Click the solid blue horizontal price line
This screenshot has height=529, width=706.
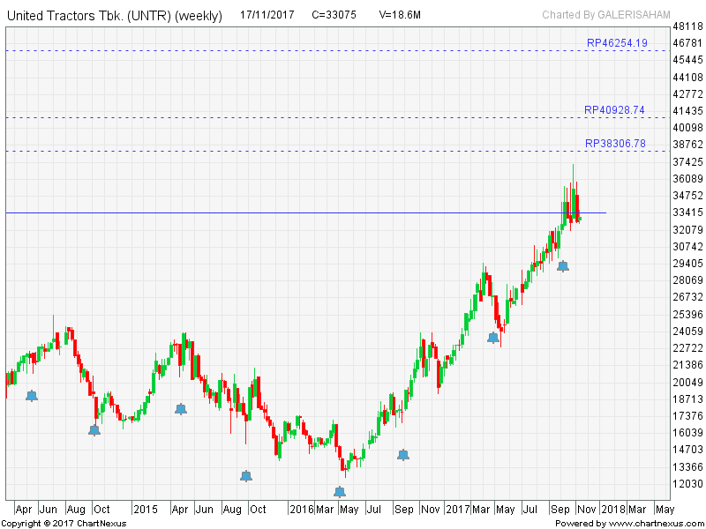click(306, 212)
